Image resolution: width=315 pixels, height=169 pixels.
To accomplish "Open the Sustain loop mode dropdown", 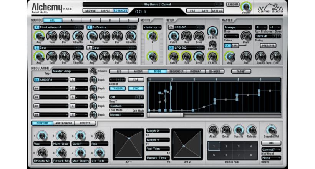I will pyautogui.click(x=126, y=106).
